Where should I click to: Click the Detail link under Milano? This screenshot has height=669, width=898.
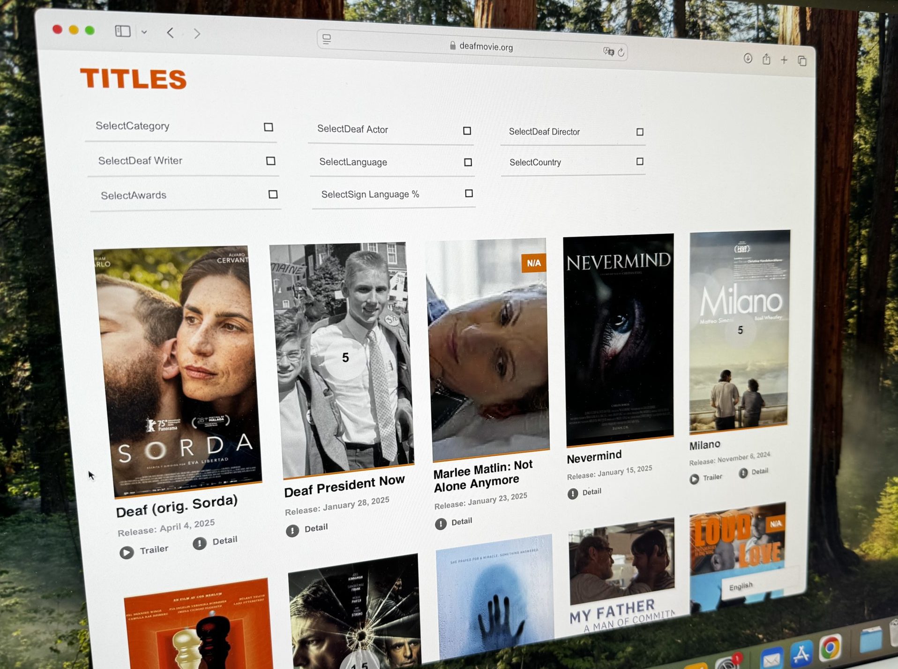point(760,471)
